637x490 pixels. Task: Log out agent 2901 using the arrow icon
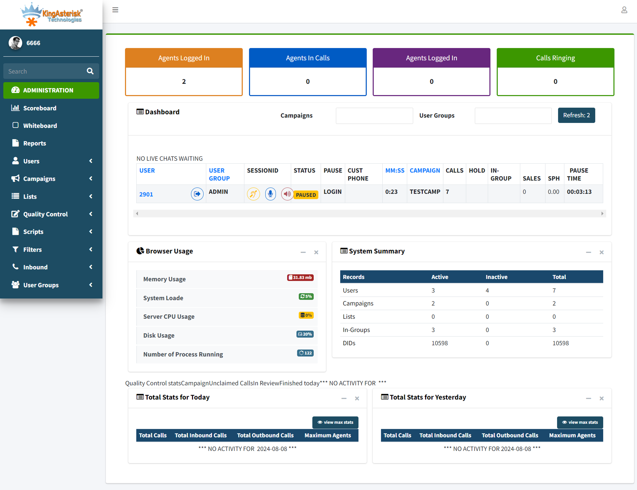coord(197,194)
